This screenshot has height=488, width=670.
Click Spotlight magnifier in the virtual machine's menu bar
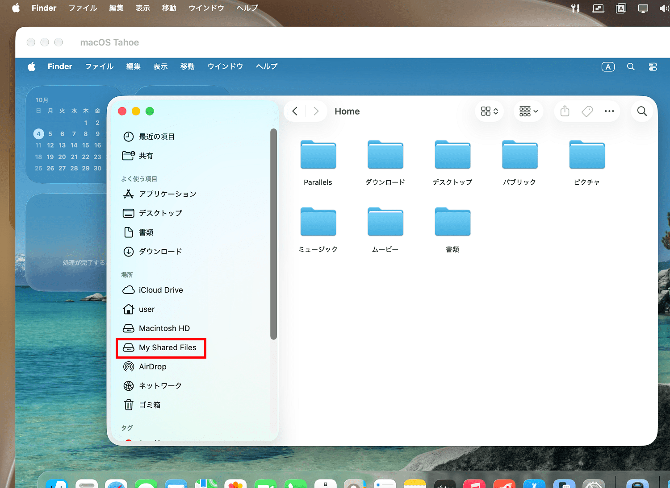(631, 67)
